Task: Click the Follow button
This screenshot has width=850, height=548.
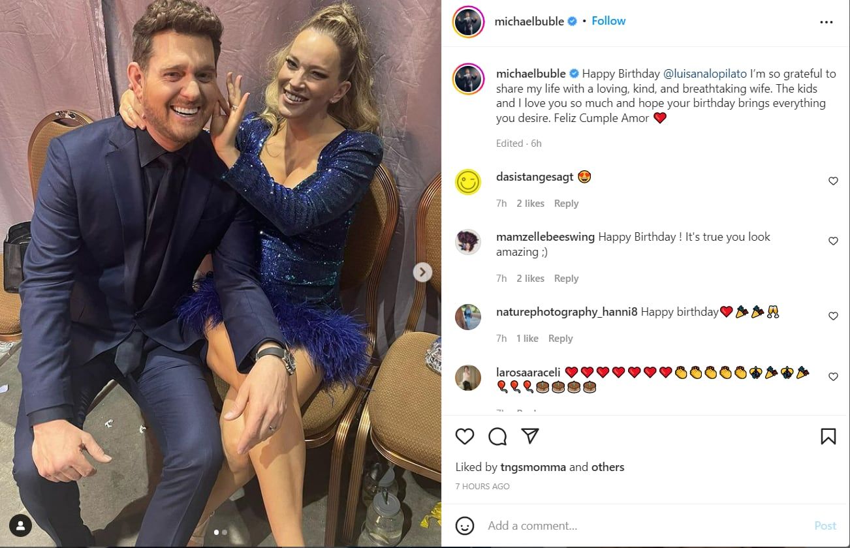Action: (608, 20)
